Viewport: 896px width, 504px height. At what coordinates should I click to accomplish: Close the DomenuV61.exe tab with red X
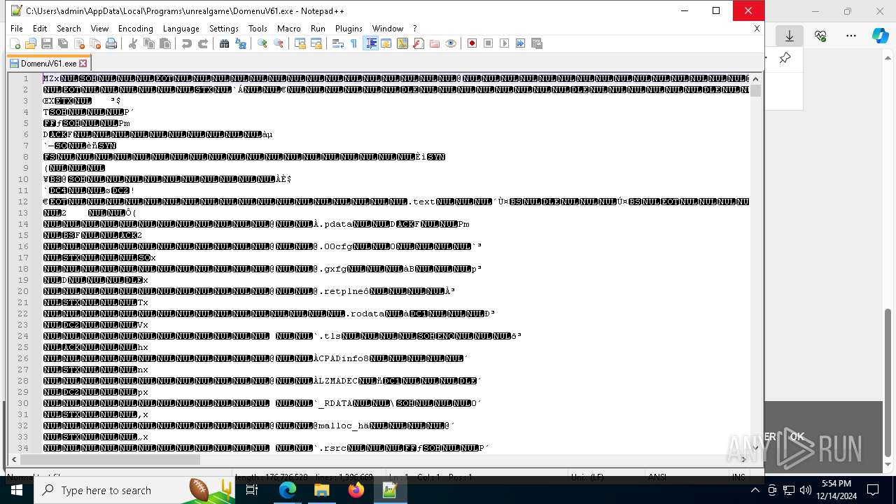point(83,63)
